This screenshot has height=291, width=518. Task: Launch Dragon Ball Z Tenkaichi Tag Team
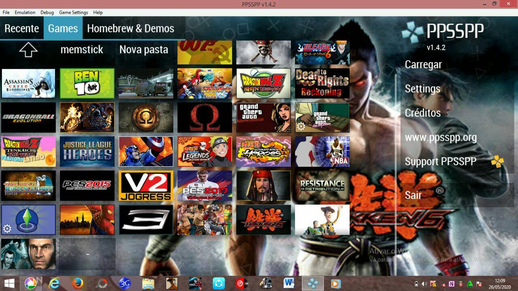[x=28, y=151]
